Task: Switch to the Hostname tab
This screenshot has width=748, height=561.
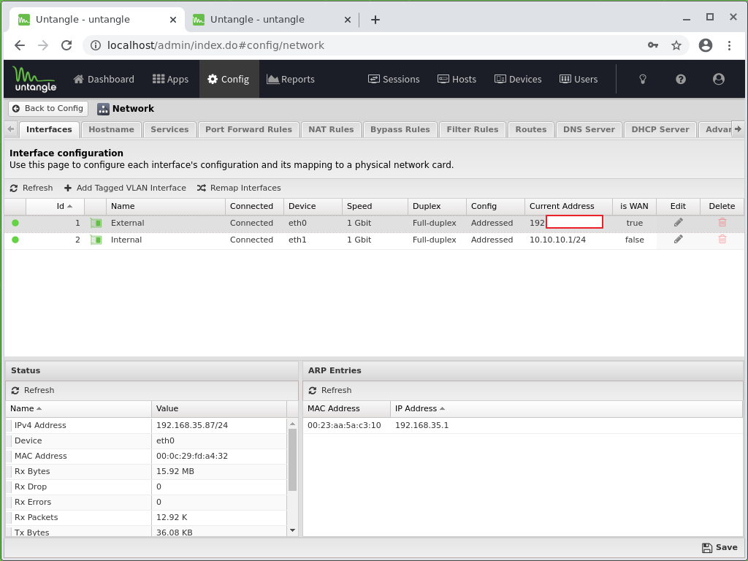Action: coord(111,129)
